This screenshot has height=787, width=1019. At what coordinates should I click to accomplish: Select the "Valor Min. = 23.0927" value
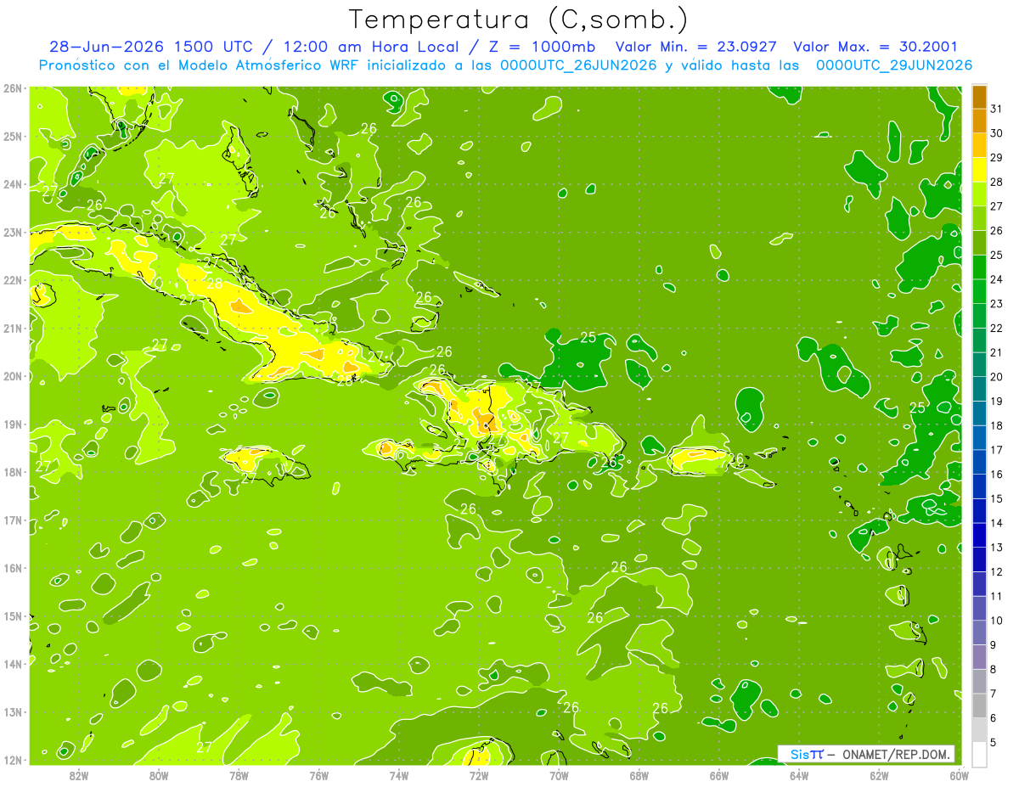pos(696,47)
